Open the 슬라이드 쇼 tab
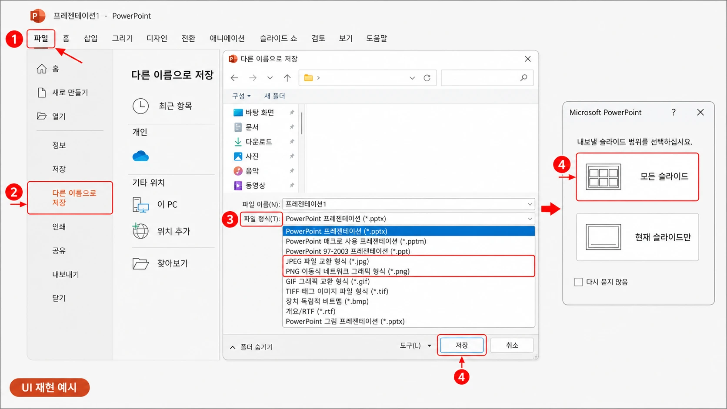Viewport: 727px width, 409px height. 278,38
